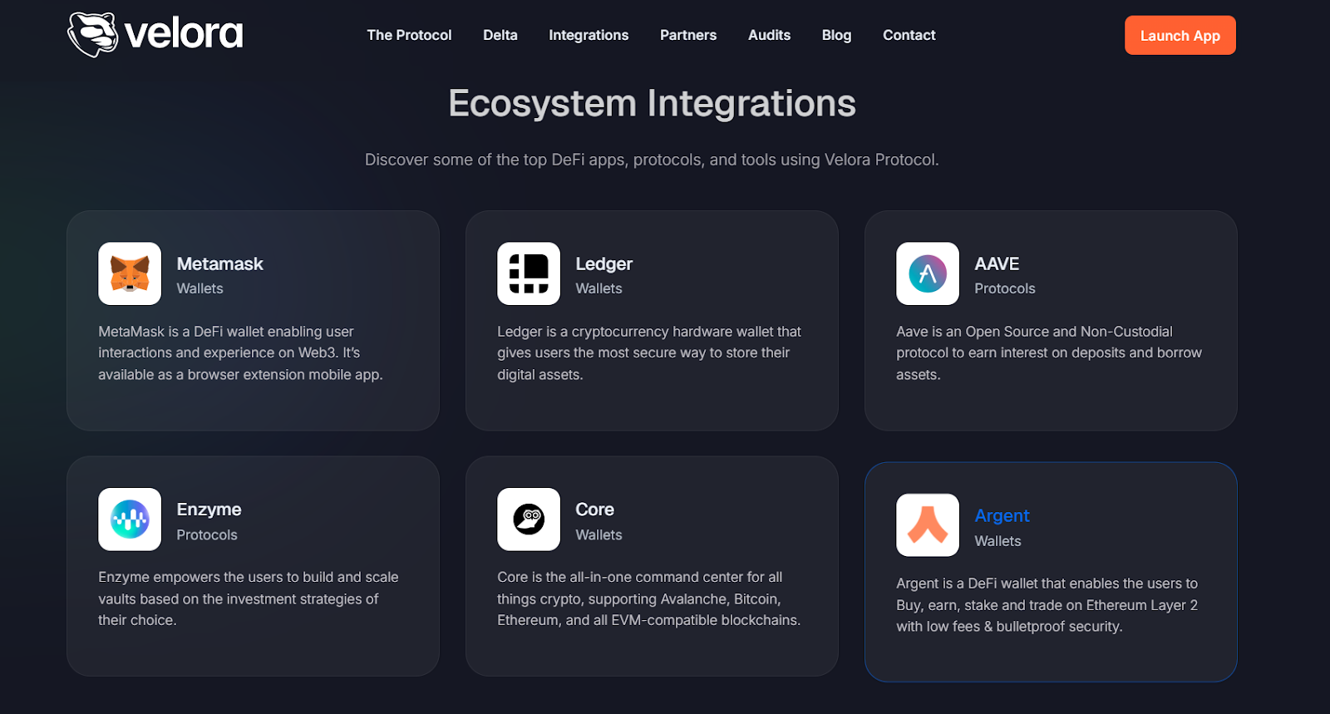Click the Core command center description
The height and width of the screenshot is (714, 1330).
click(649, 598)
